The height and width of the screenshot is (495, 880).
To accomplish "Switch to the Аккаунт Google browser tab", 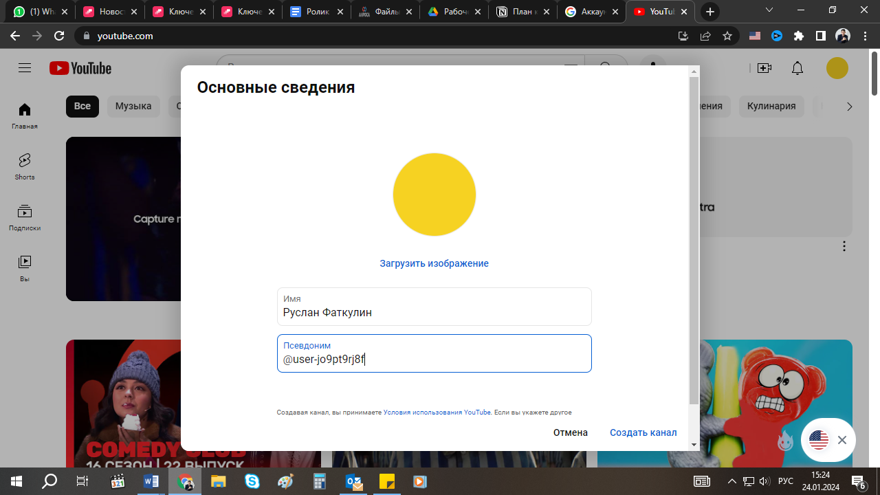I will [x=591, y=12].
